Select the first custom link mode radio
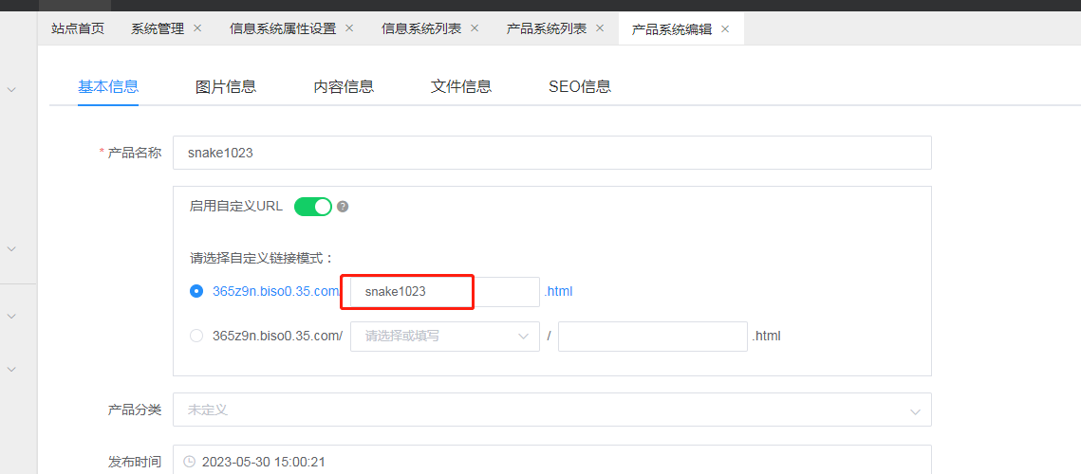This screenshot has height=474, width=1081. pyautogui.click(x=196, y=291)
